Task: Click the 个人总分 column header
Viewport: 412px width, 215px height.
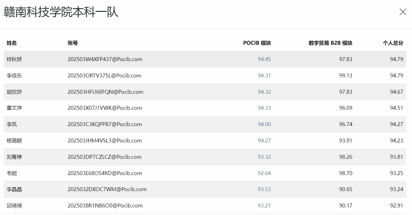Action: tap(393, 43)
